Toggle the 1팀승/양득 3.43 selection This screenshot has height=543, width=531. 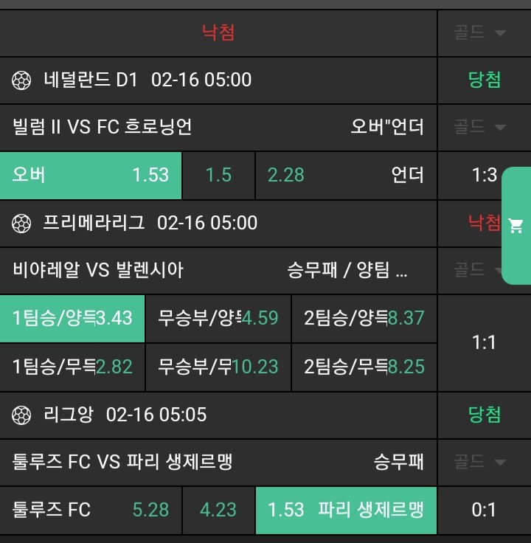pyautogui.click(x=72, y=318)
